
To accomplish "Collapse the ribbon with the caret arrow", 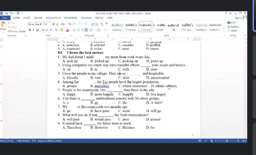I will click(x=245, y=35).
